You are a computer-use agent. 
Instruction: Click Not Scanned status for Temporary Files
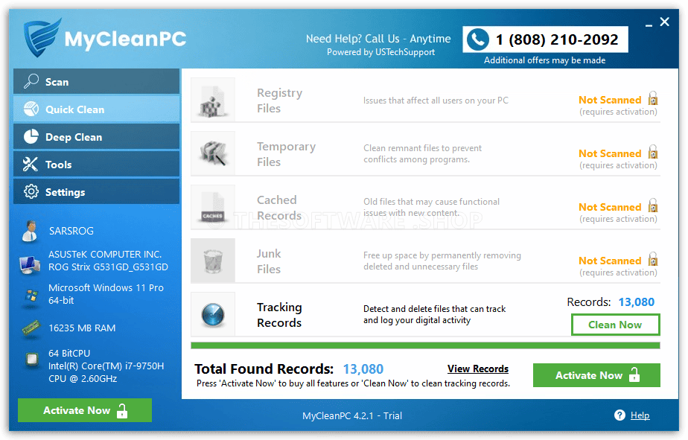pyautogui.click(x=610, y=153)
